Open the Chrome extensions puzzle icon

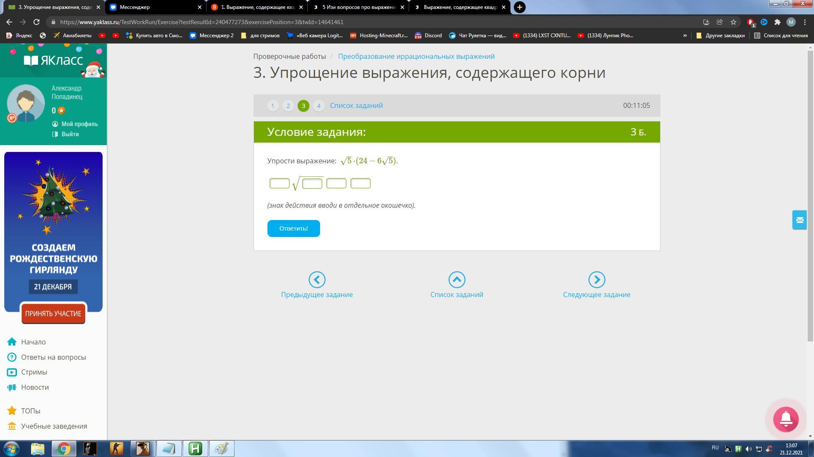click(x=777, y=22)
